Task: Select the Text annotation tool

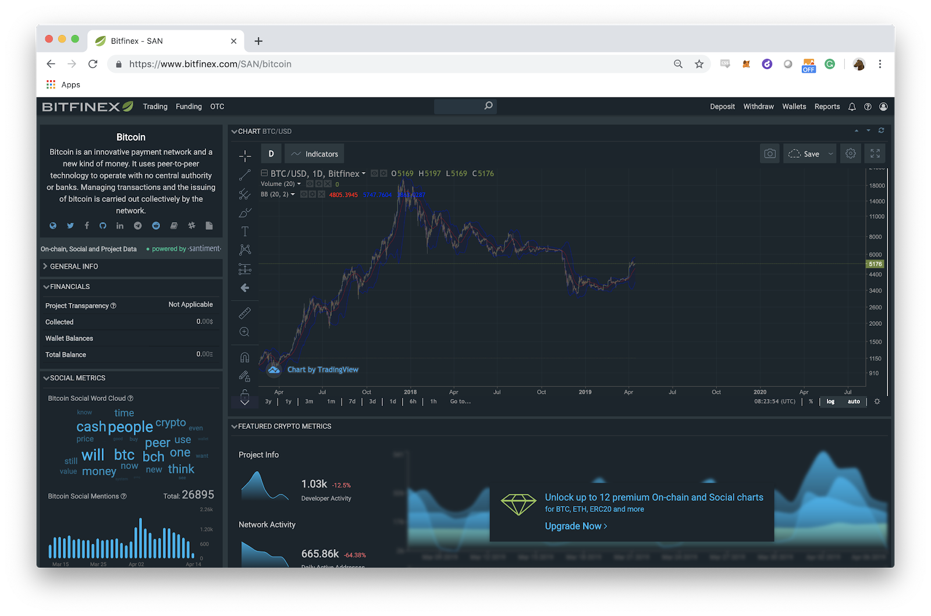Action: click(244, 231)
